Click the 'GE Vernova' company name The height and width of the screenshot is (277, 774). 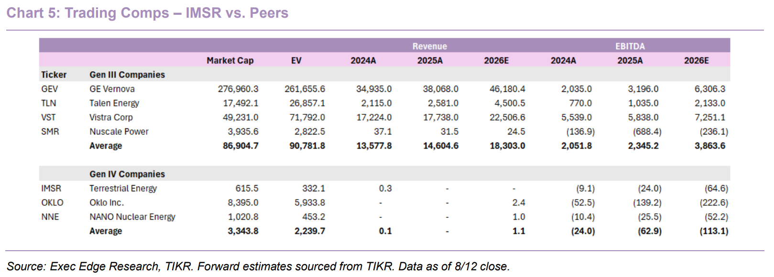pyautogui.click(x=112, y=89)
